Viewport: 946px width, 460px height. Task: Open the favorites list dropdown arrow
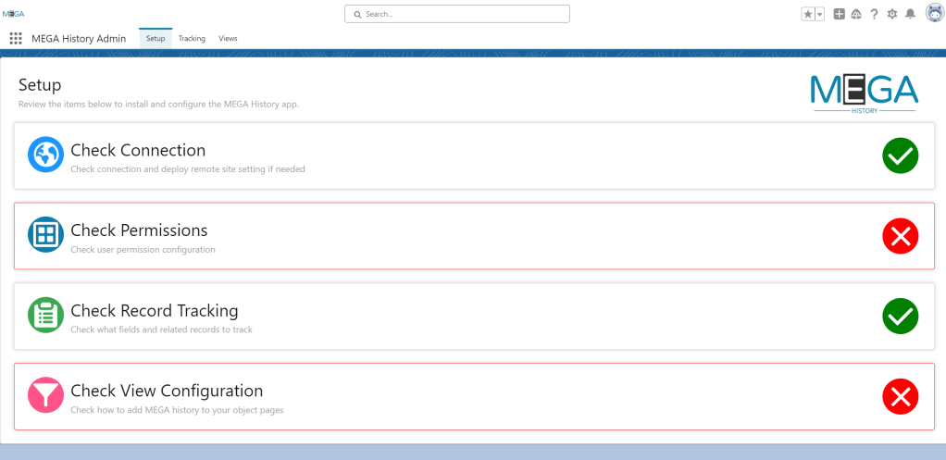coord(819,14)
